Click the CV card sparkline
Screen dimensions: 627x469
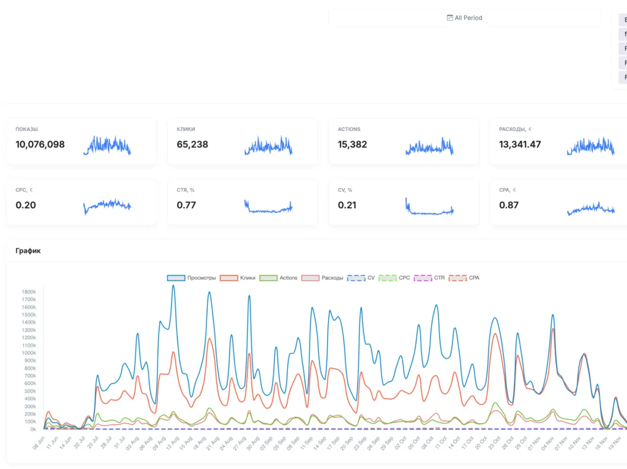pos(429,206)
